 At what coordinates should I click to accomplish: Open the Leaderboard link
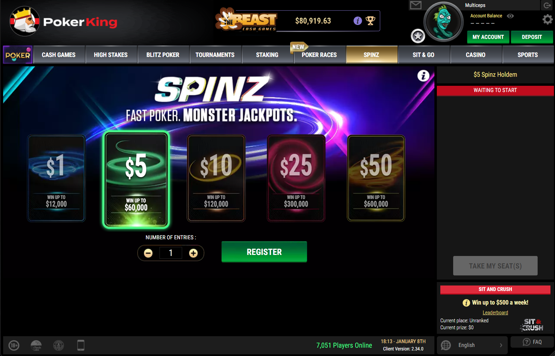coord(495,313)
